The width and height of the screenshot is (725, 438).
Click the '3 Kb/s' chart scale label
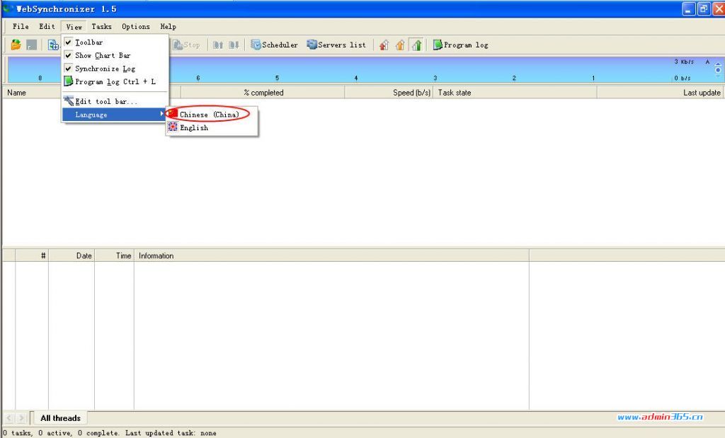(684, 62)
